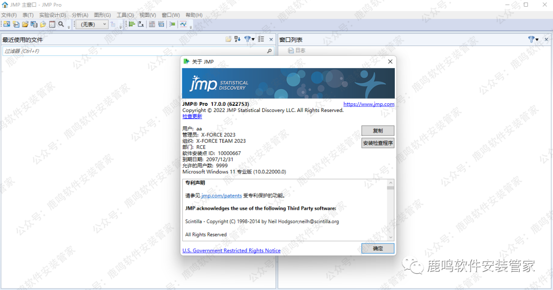Click the Distribution analysis toolbar icon
The width and height of the screenshot is (553, 290).
(132, 24)
